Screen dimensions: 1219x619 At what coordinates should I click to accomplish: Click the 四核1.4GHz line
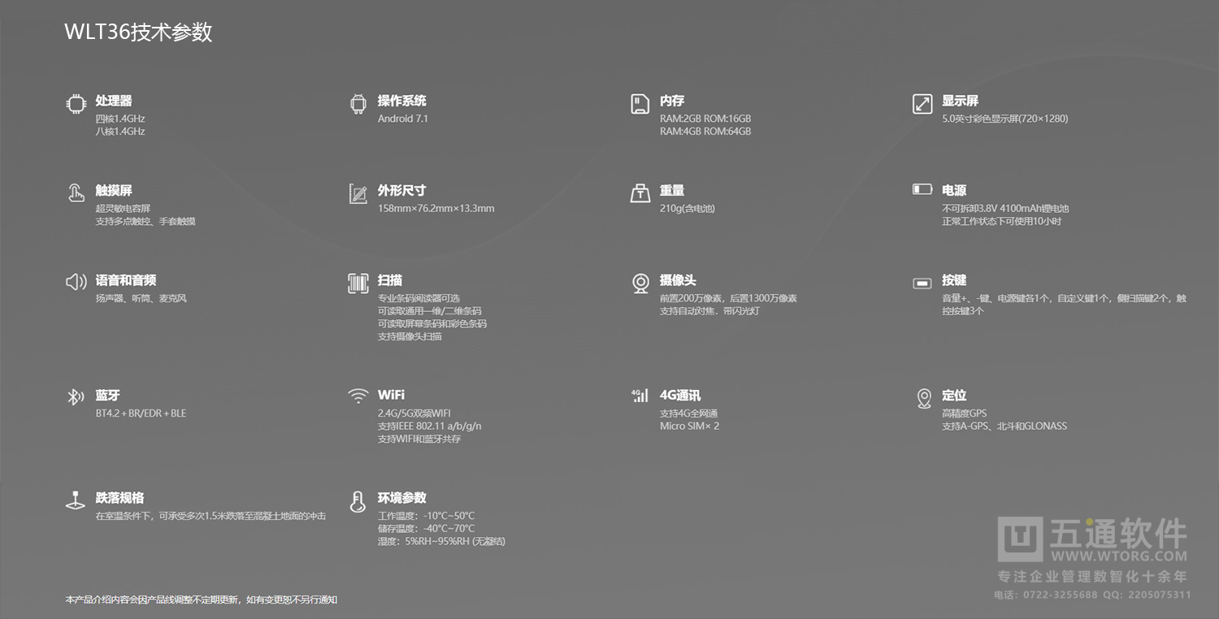[x=120, y=119]
